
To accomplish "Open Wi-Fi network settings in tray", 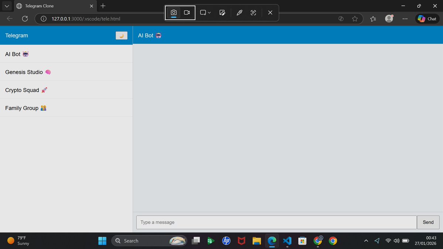I will [x=388, y=241].
